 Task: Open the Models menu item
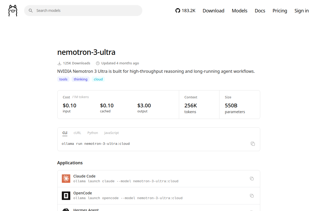tap(240, 11)
